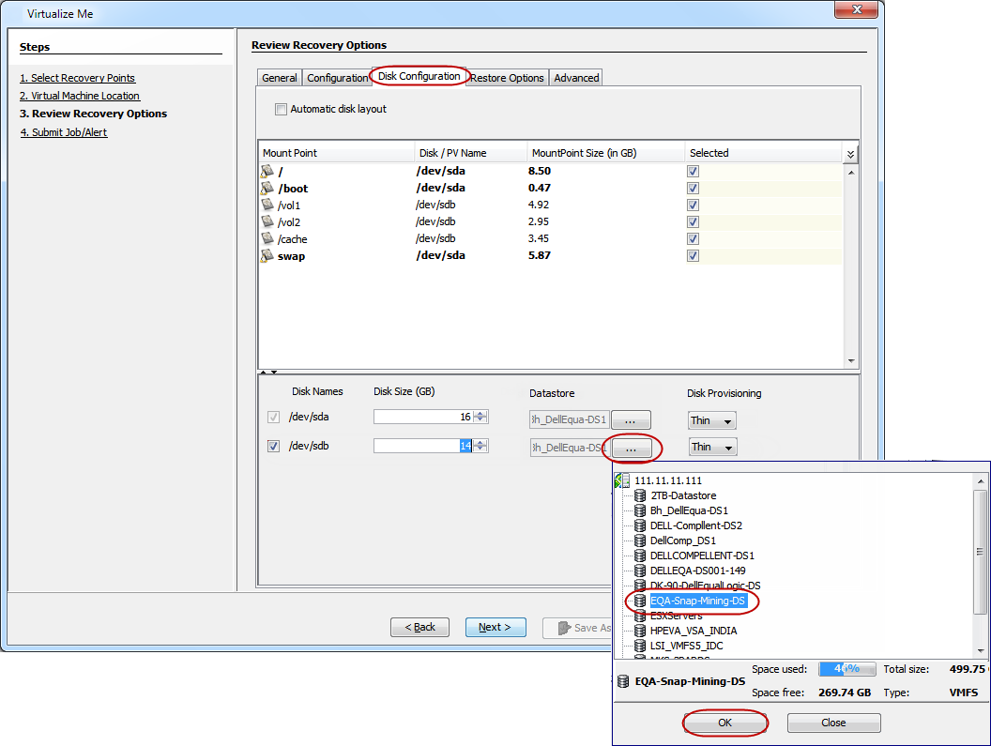Click the Space used progress bar
This screenshot has height=746, width=991.
pos(846,669)
